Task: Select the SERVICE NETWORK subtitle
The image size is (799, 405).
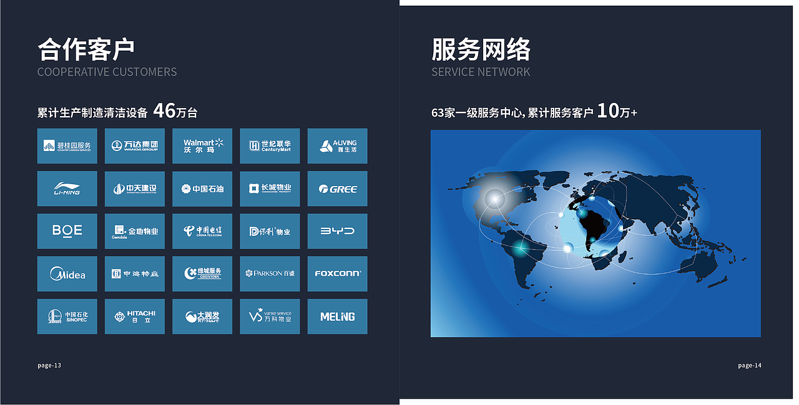Action: [481, 72]
